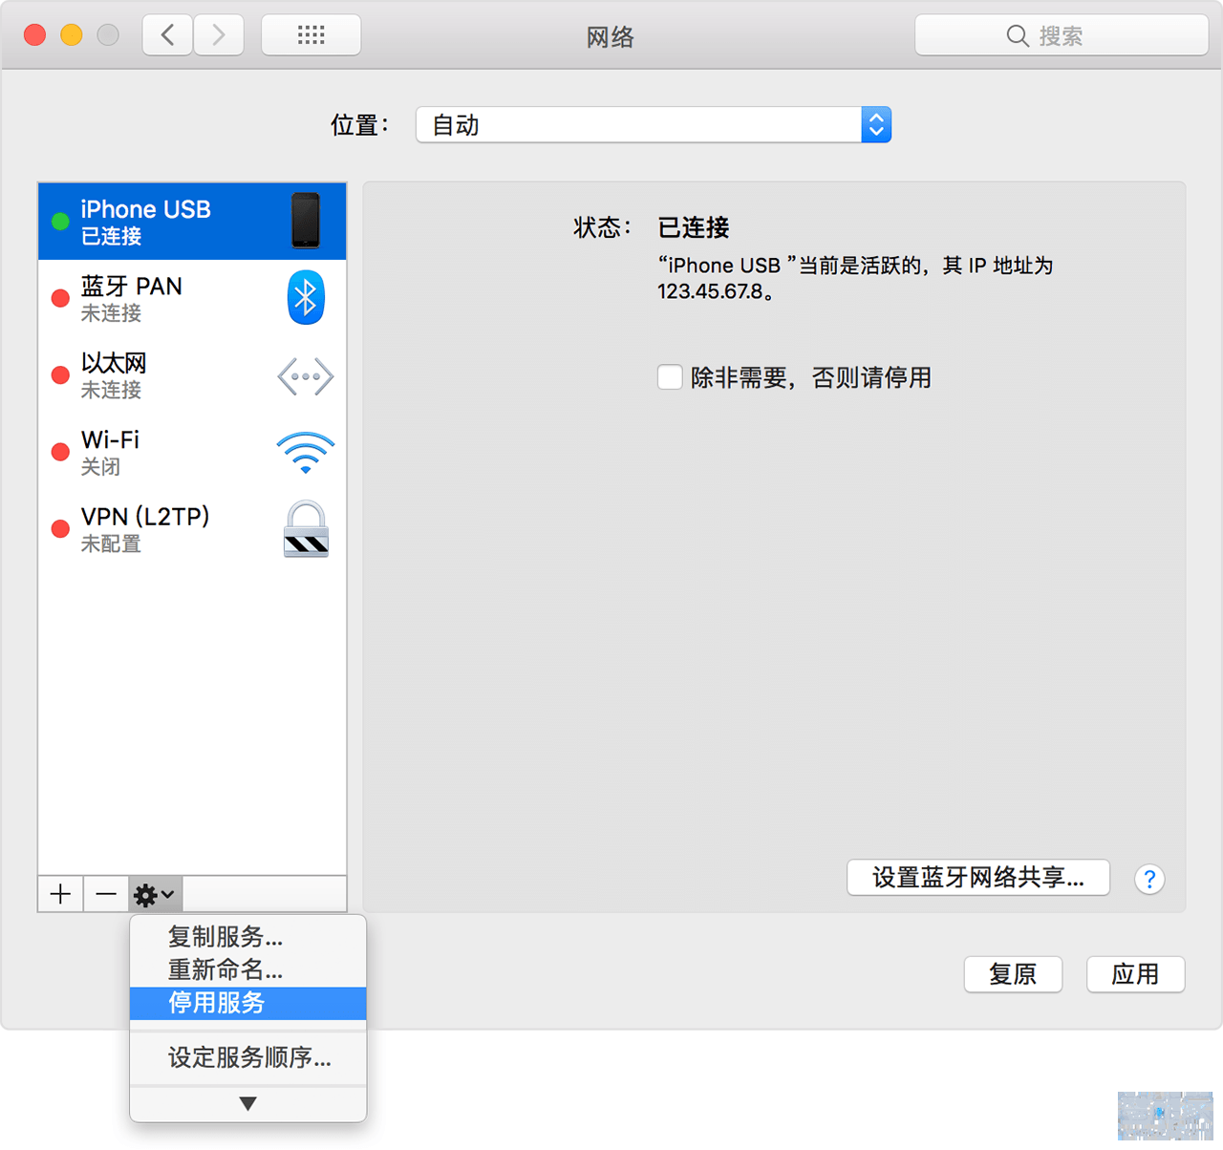1223x1150 pixels.
Task: Click the chevron next to the gear icon
Action: coord(166,895)
